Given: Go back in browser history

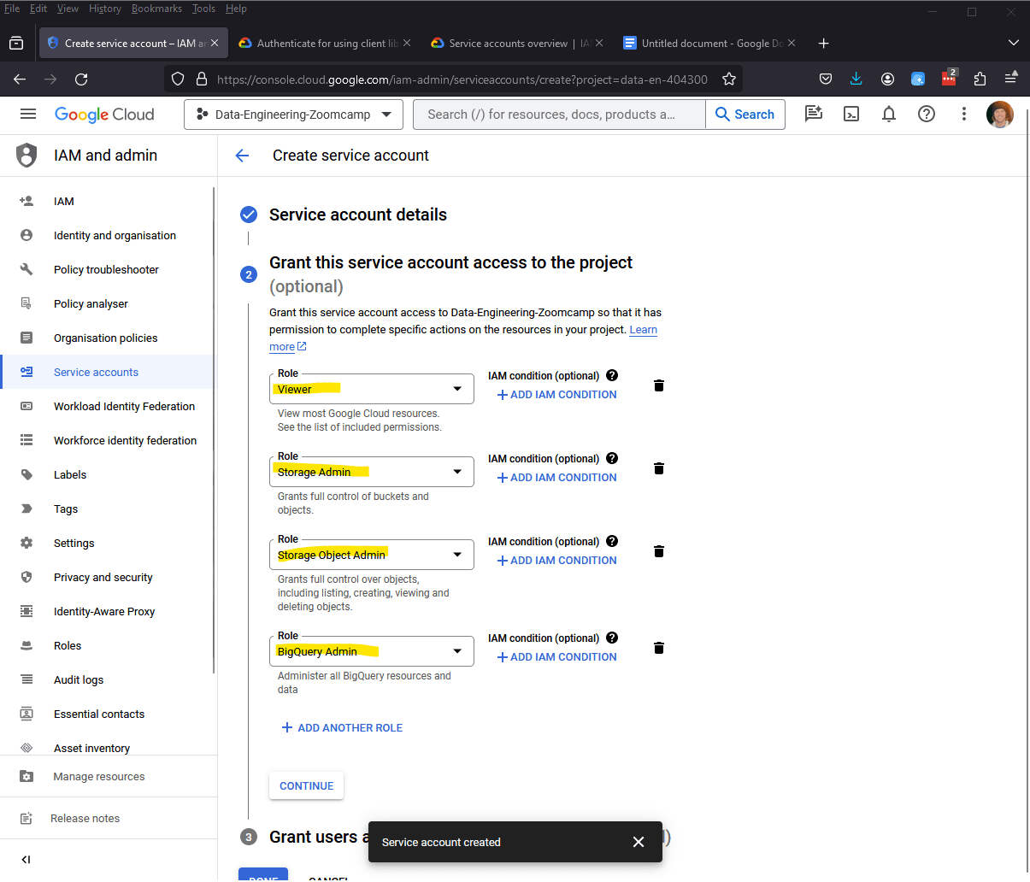Looking at the screenshot, I should pos(20,79).
